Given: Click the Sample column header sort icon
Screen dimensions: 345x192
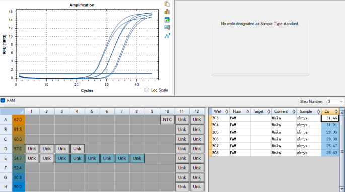Looking at the screenshot, I should 318,112.
